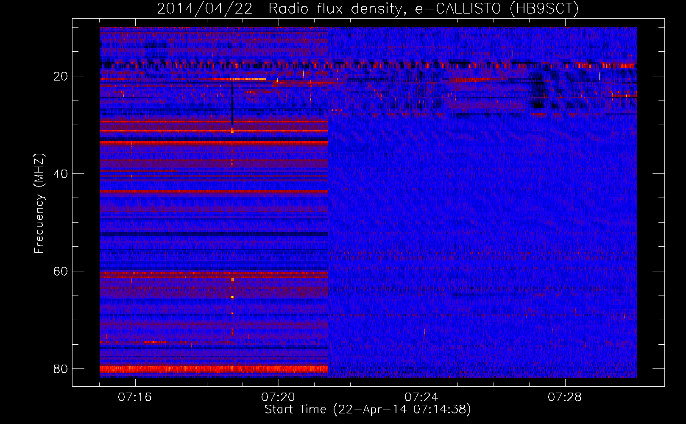
Task: Click the 07:16 time tick label
Action: click(x=135, y=397)
